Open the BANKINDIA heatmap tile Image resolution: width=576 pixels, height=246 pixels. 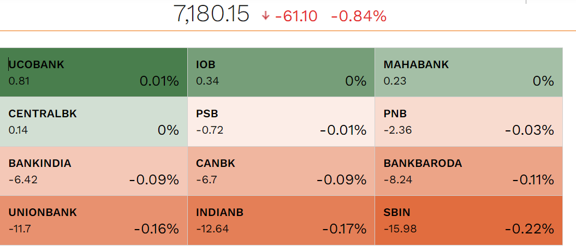coord(94,171)
